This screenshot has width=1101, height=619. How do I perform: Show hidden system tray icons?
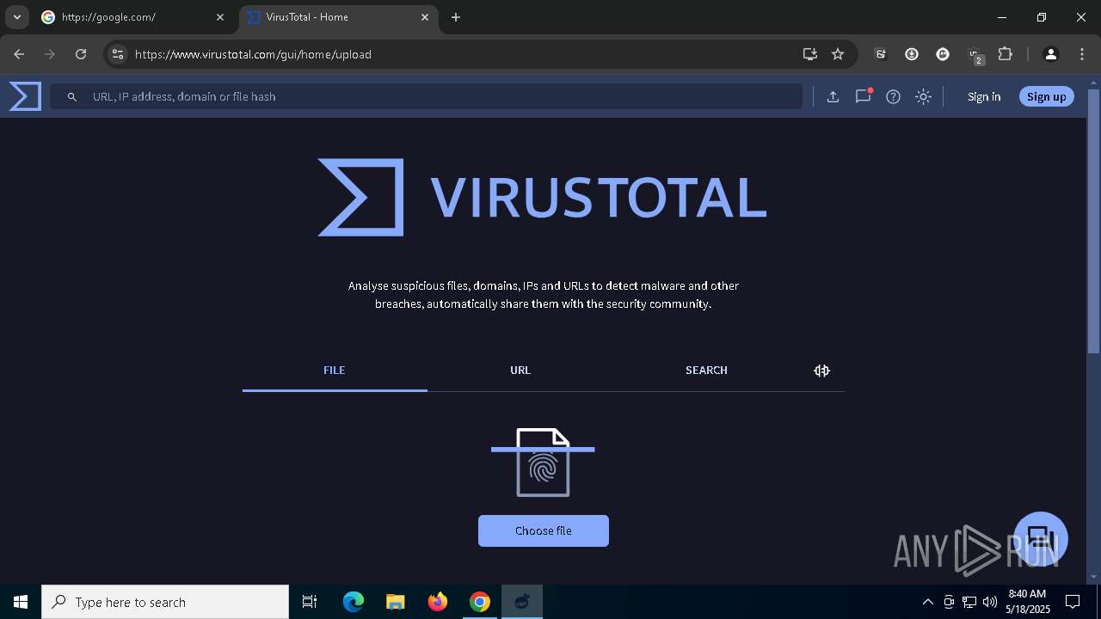tap(927, 602)
